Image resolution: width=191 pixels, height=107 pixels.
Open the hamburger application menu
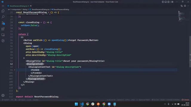point(3,6)
